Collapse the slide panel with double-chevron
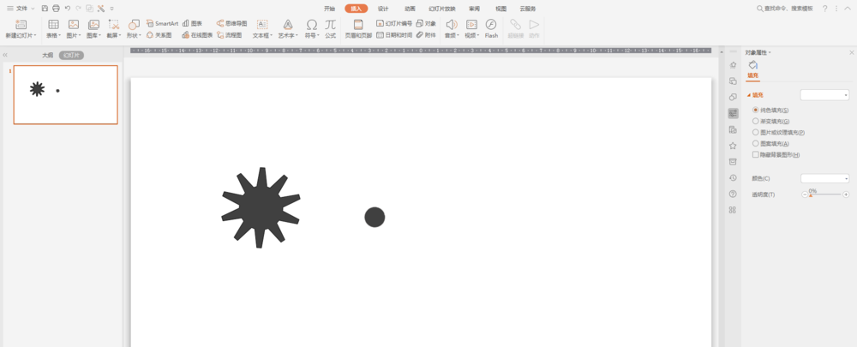 (x=5, y=55)
